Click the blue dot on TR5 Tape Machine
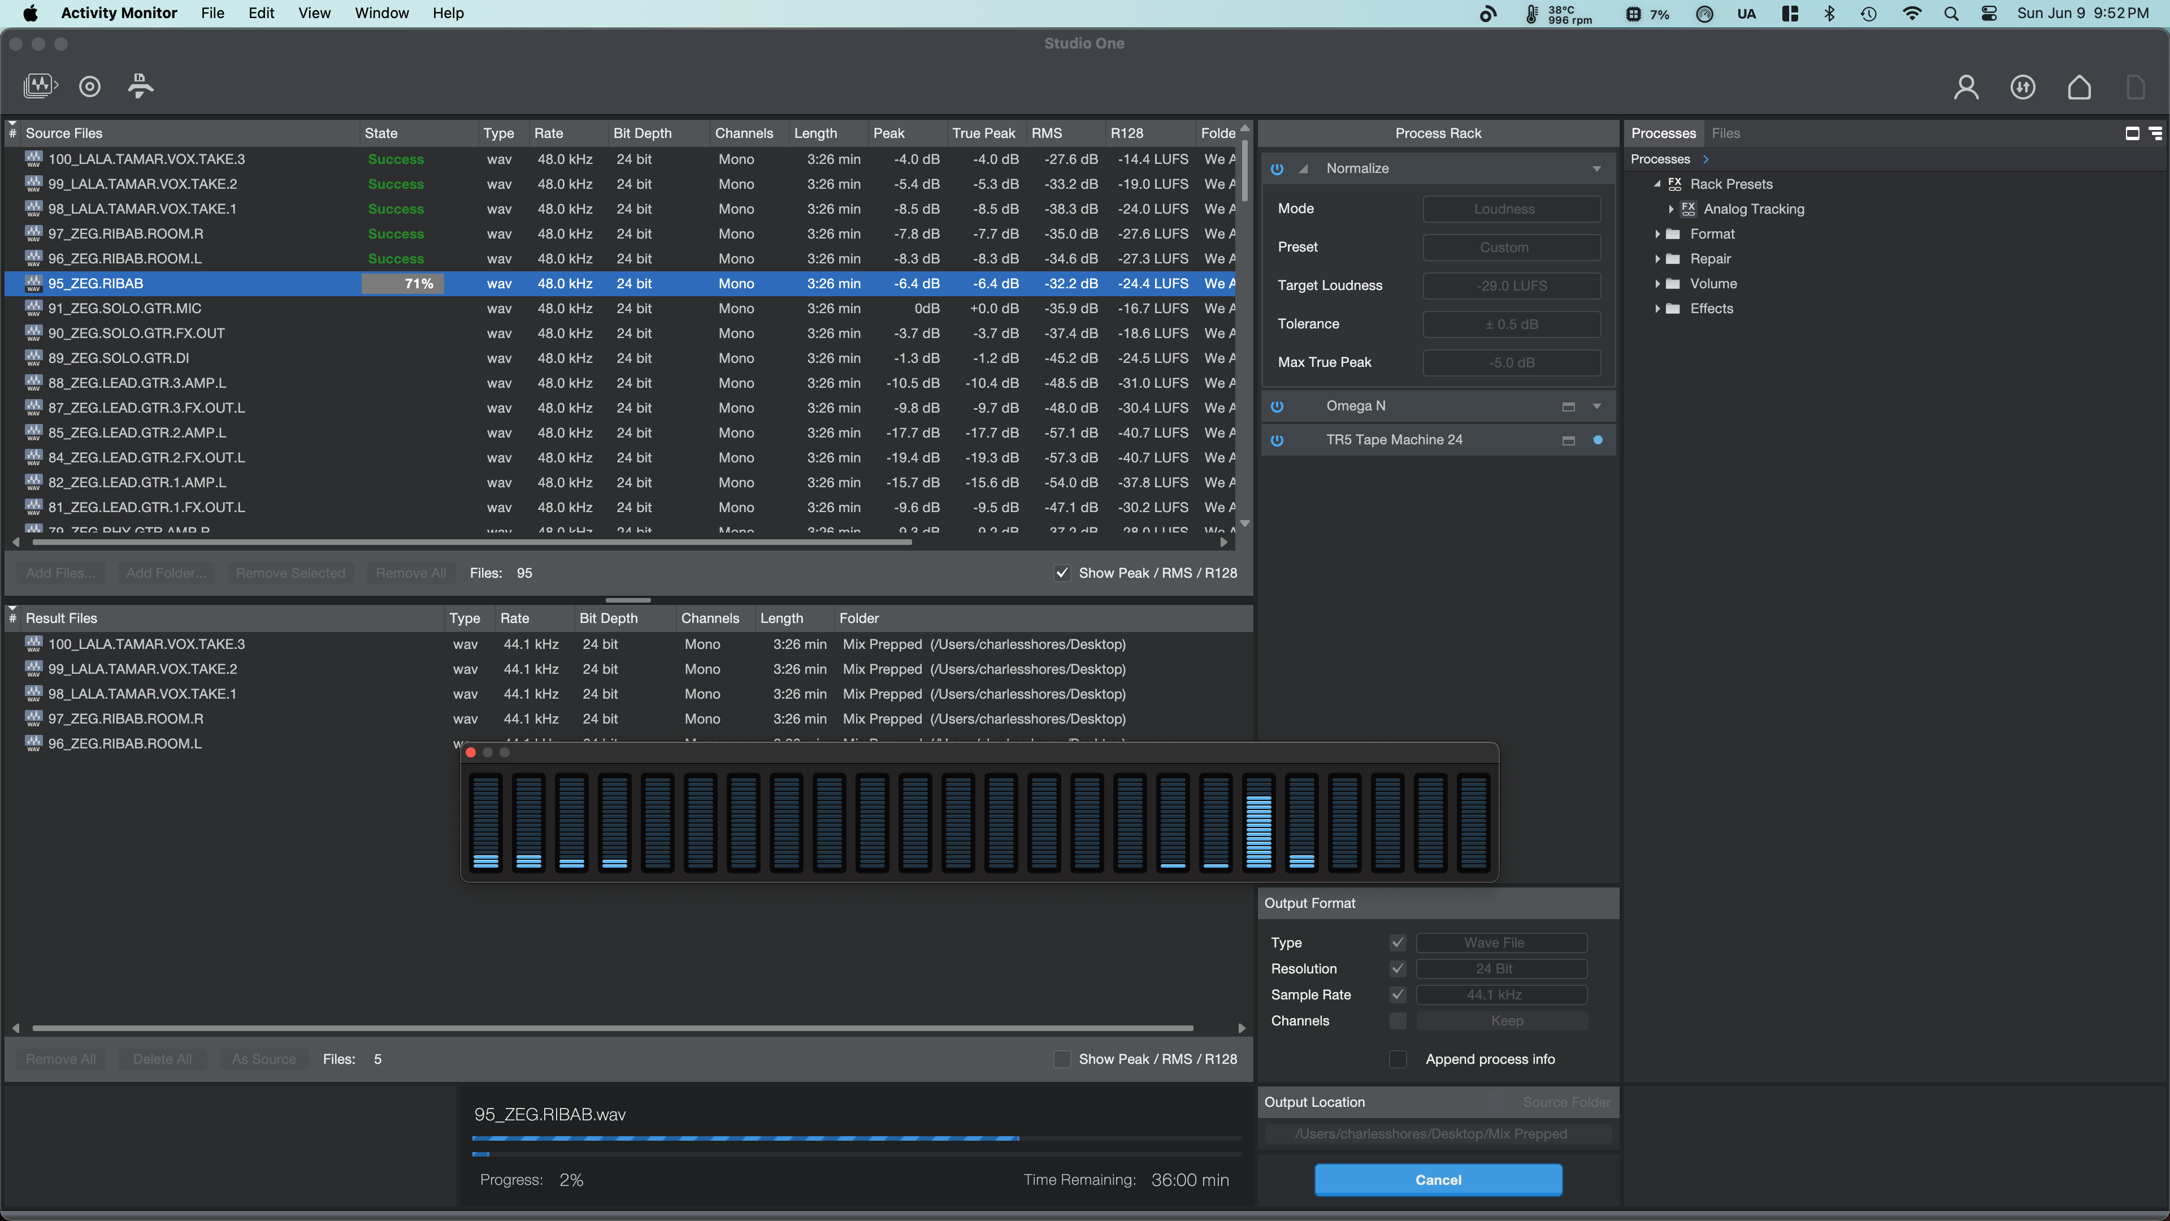 click(x=1597, y=440)
